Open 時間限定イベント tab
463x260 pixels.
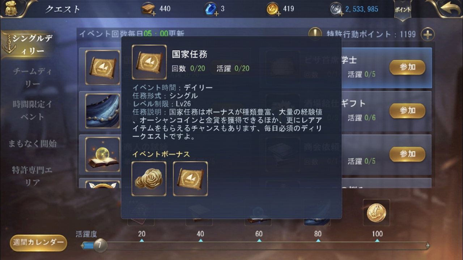tap(33, 110)
